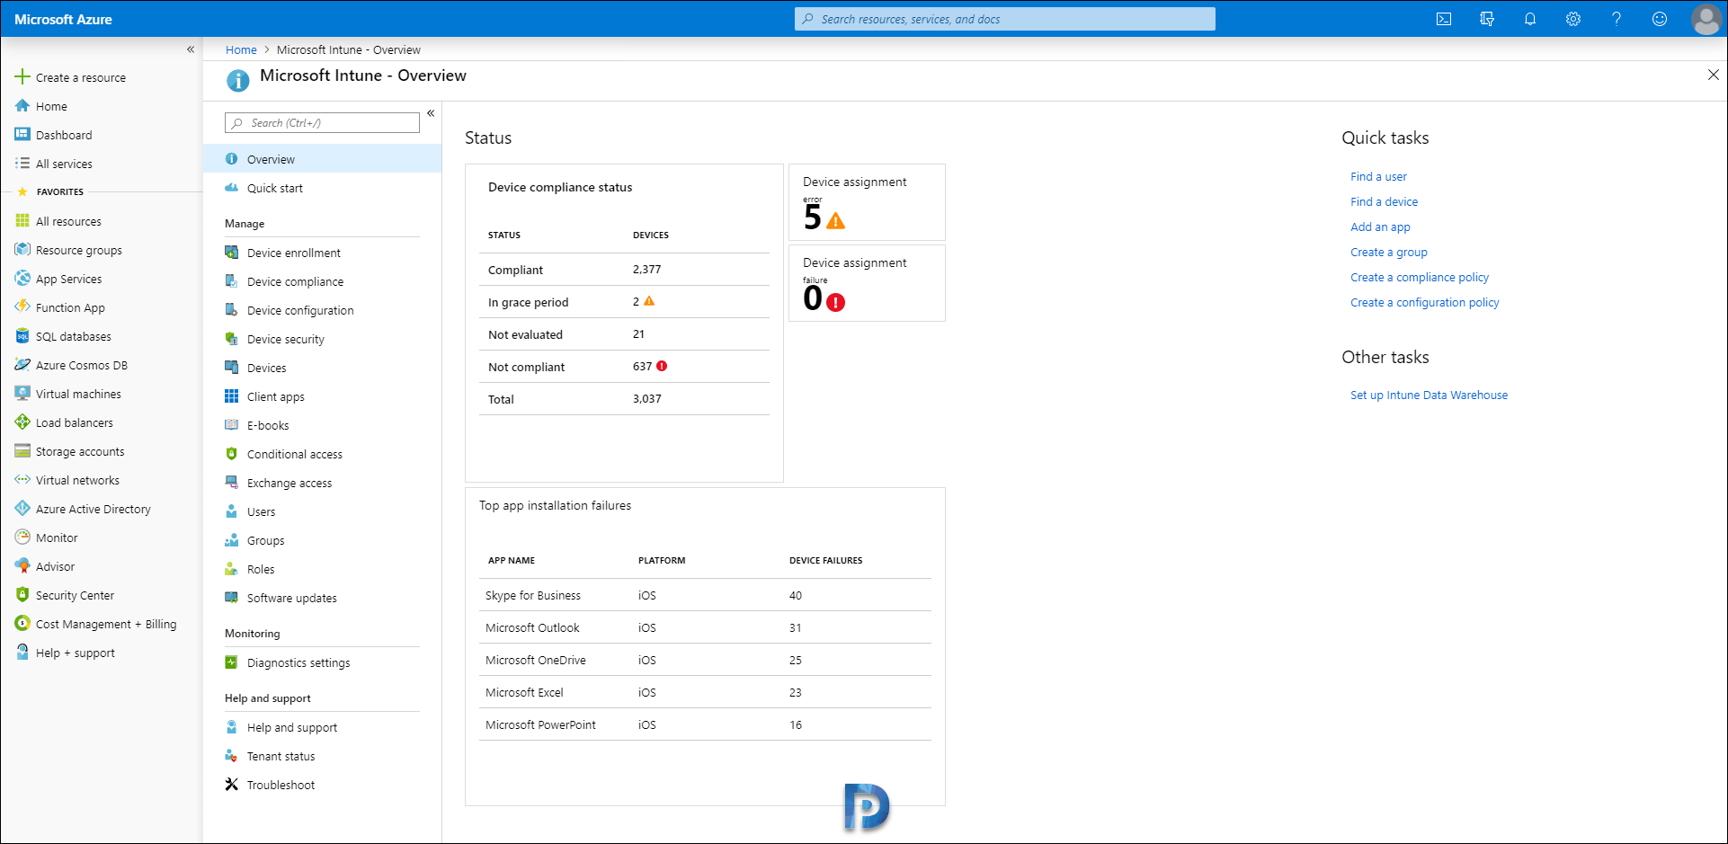Open the App Services icon
This screenshot has height=844, width=1728.
point(22,279)
